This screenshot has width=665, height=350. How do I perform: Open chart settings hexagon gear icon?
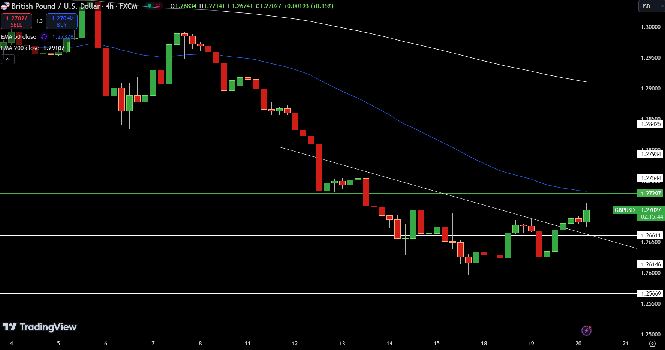(x=652, y=344)
